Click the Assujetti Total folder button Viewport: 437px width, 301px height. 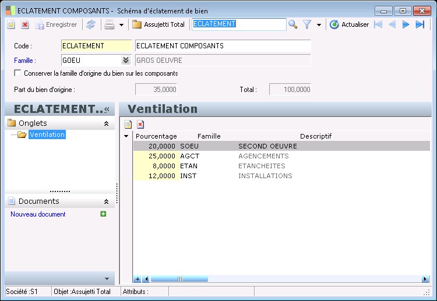158,24
